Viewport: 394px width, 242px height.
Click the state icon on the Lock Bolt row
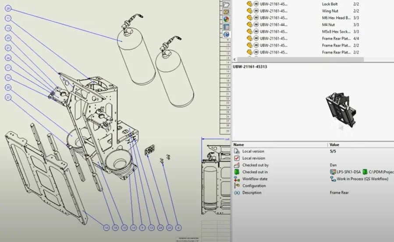coord(256,4)
